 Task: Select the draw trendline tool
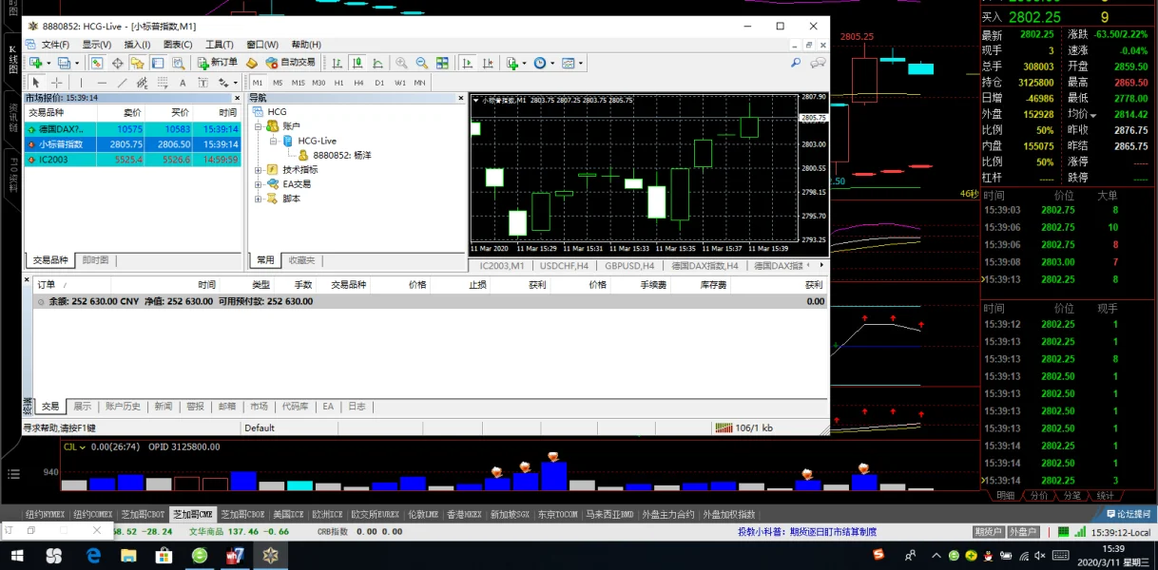coord(122,83)
